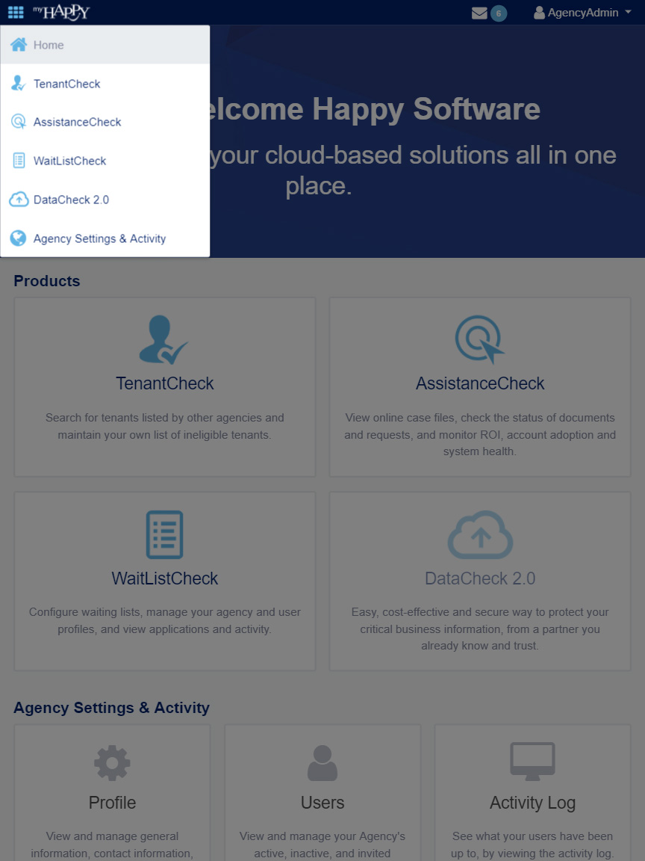Select Home in the dropdown menu

point(49,45)
